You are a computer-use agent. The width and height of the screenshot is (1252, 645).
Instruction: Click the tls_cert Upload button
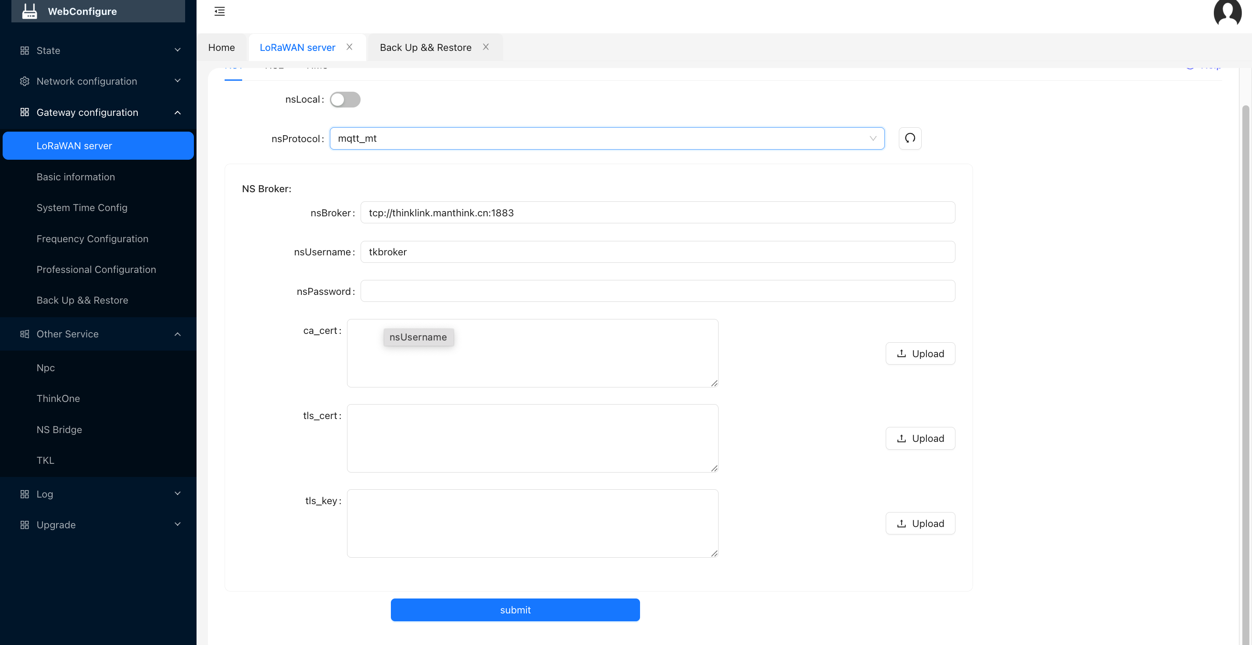coord(920,438)
